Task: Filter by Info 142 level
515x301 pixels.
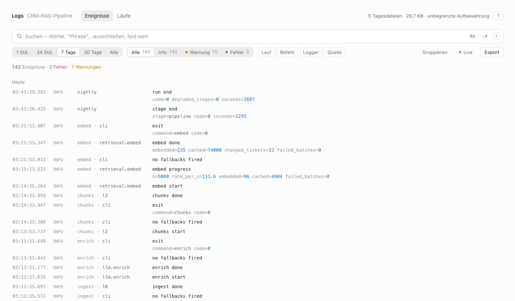Action: point(168,52)
